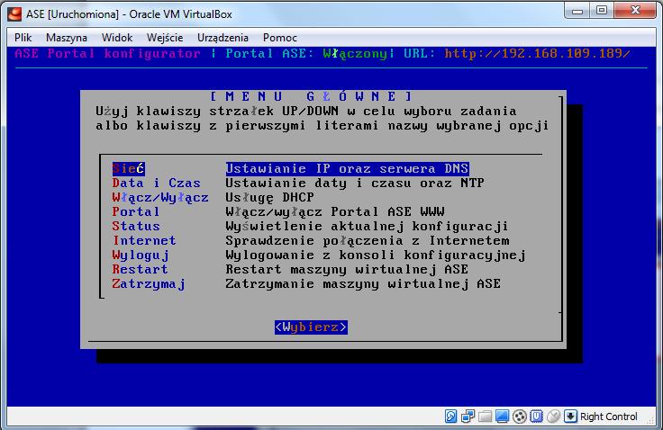Screen dimensions: 663x430
Task: Select the Restart option
Action: (x=140, y=269)
